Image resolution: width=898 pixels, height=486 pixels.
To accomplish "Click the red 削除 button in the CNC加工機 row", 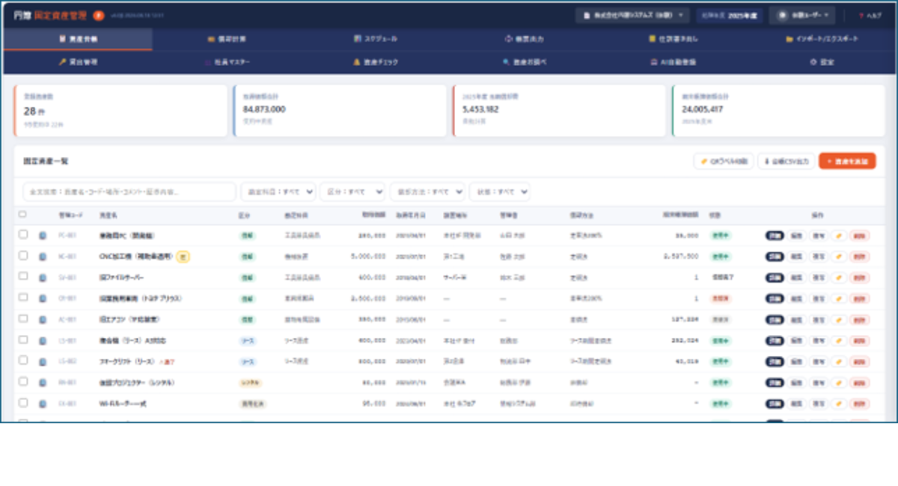I will [x=860, y=256].
